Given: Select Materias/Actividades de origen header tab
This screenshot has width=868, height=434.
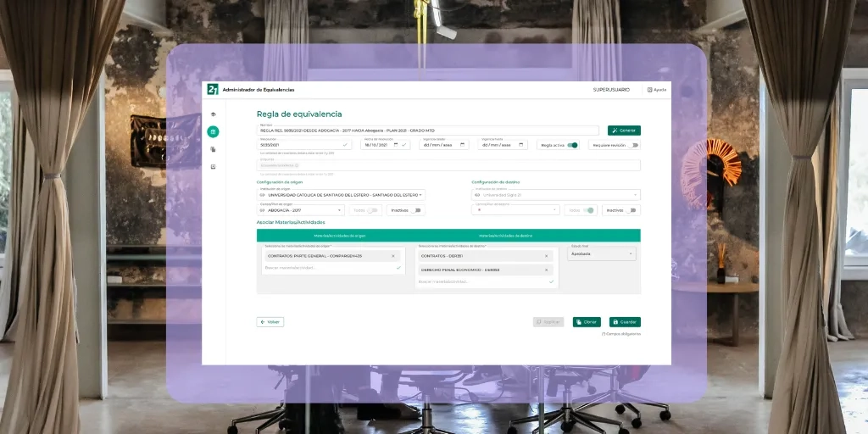Looking at the screenshot, I should 339,236.
